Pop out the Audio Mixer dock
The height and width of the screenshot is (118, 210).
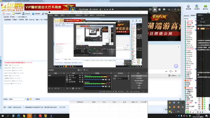tap(111, 73)
